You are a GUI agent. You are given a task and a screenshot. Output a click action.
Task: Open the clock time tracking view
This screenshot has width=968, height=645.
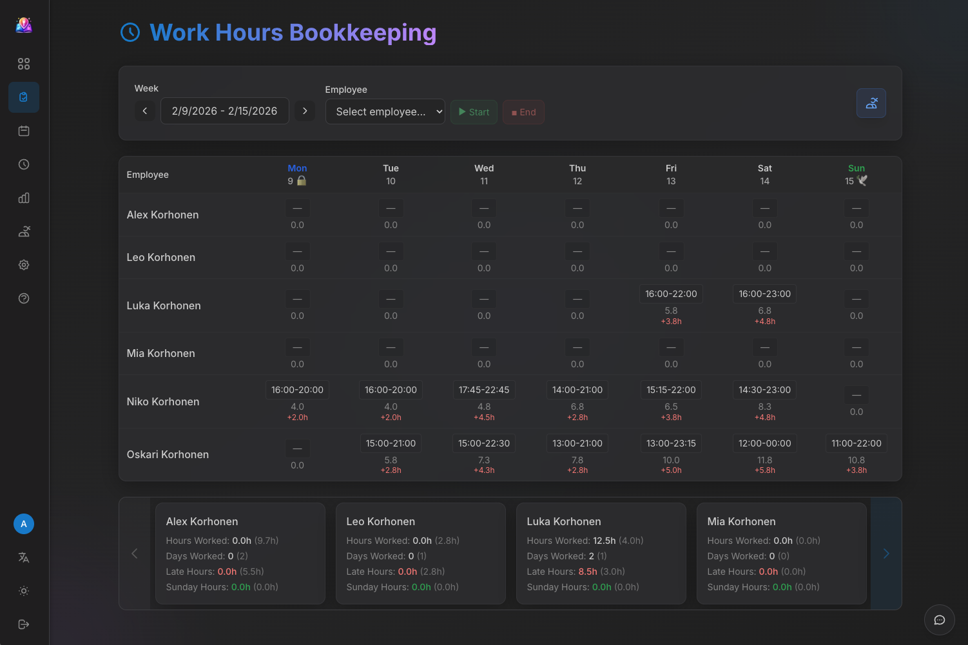pos(24,164)
